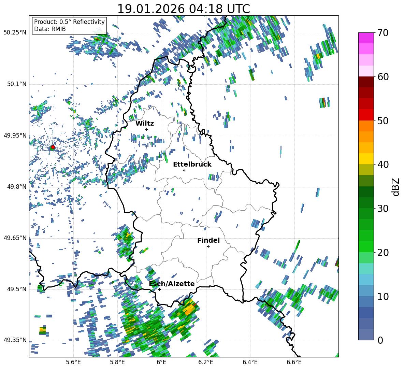Click the title 19.01.2026 04:18 UTC
This screenshot has width=404, height=369.
coord(184,9)
